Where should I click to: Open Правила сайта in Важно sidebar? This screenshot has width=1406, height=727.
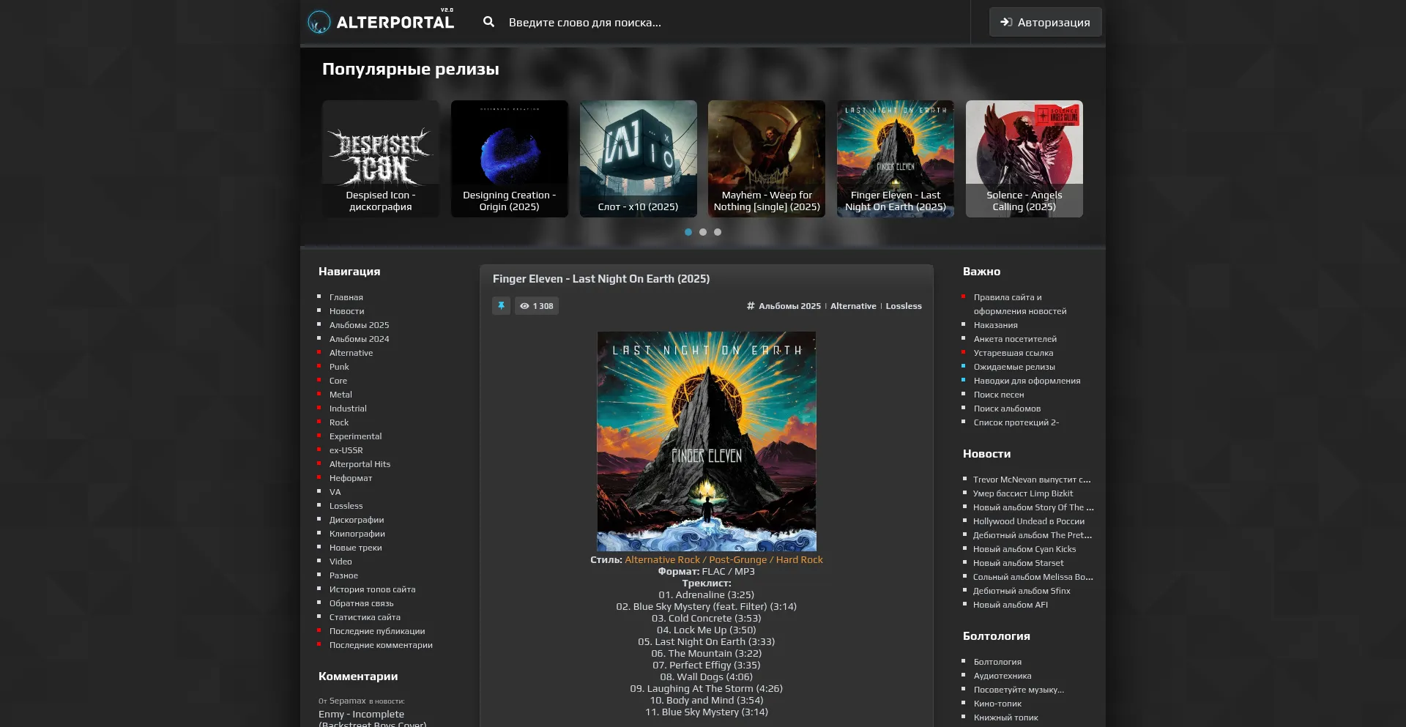click(1008, 297)
